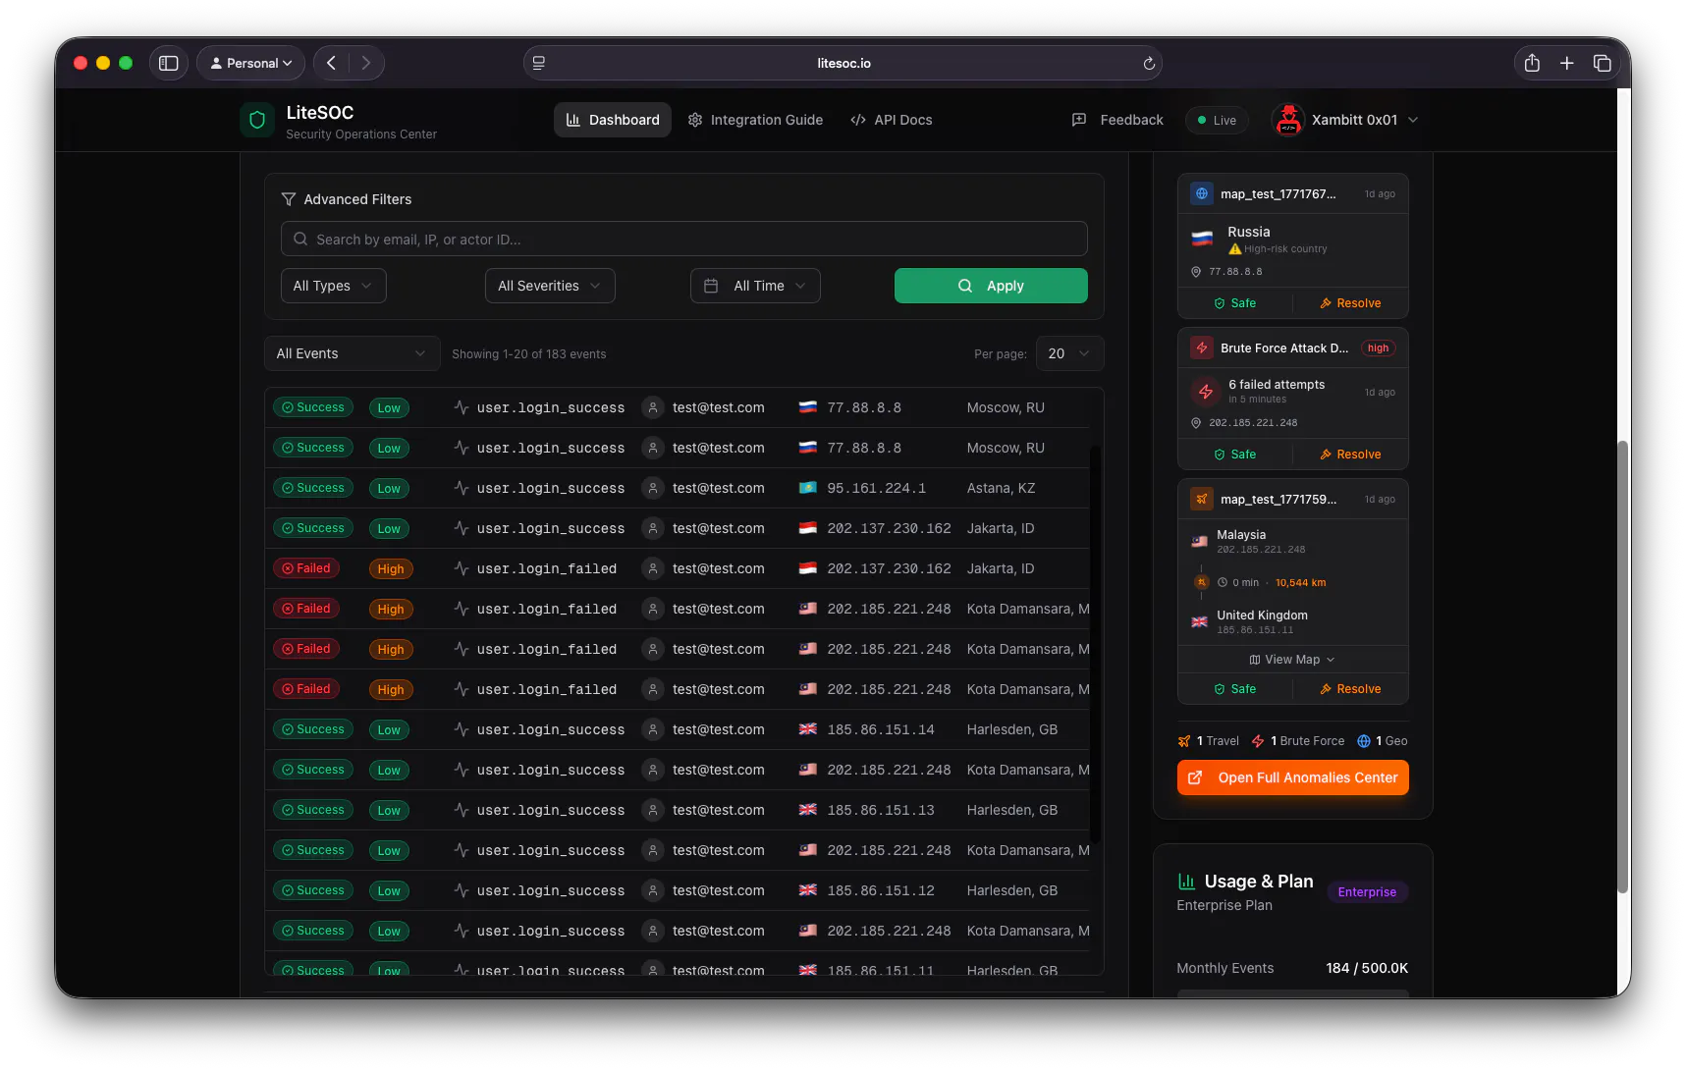Open the All Events dropdown
The height and width of the screenshot is (1071, 1686).
353,353
